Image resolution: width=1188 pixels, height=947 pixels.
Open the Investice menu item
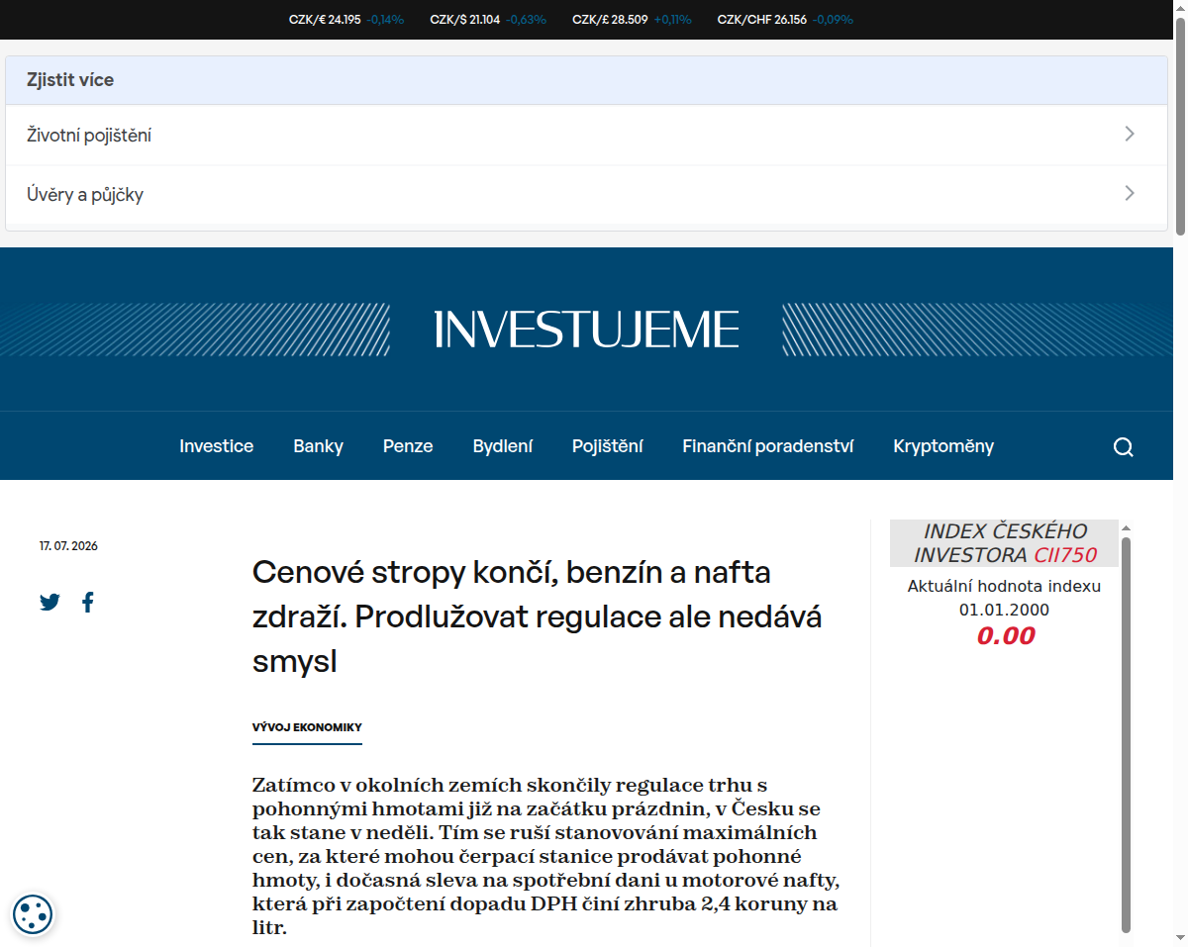pyautogui.click(x=216, y=446)
